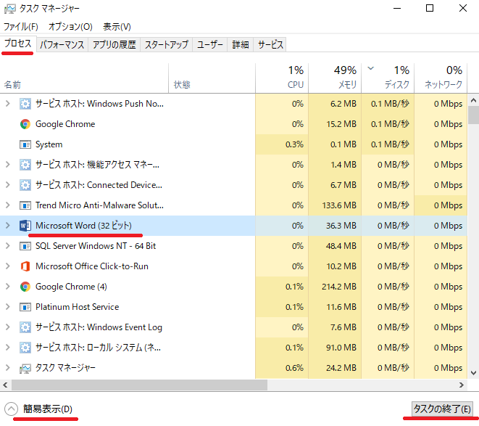
Task: Click the Chrome icon of Google Chrome (4)
Action: (x=25, y=287)
